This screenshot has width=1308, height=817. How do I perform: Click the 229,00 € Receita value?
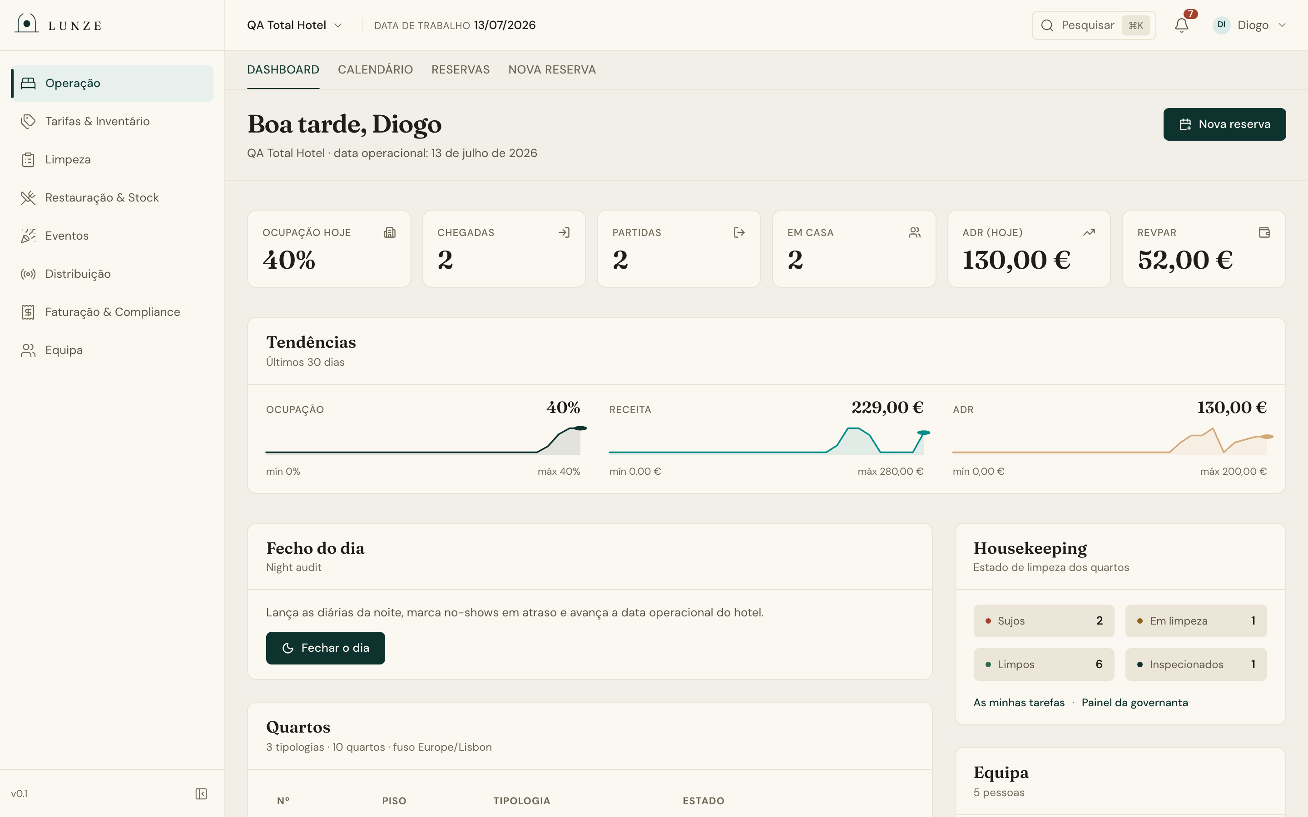point(887,408)
